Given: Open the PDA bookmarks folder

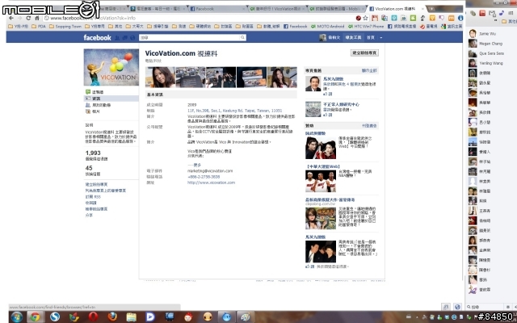Looking at the screenshot, I should click(39, 27).
